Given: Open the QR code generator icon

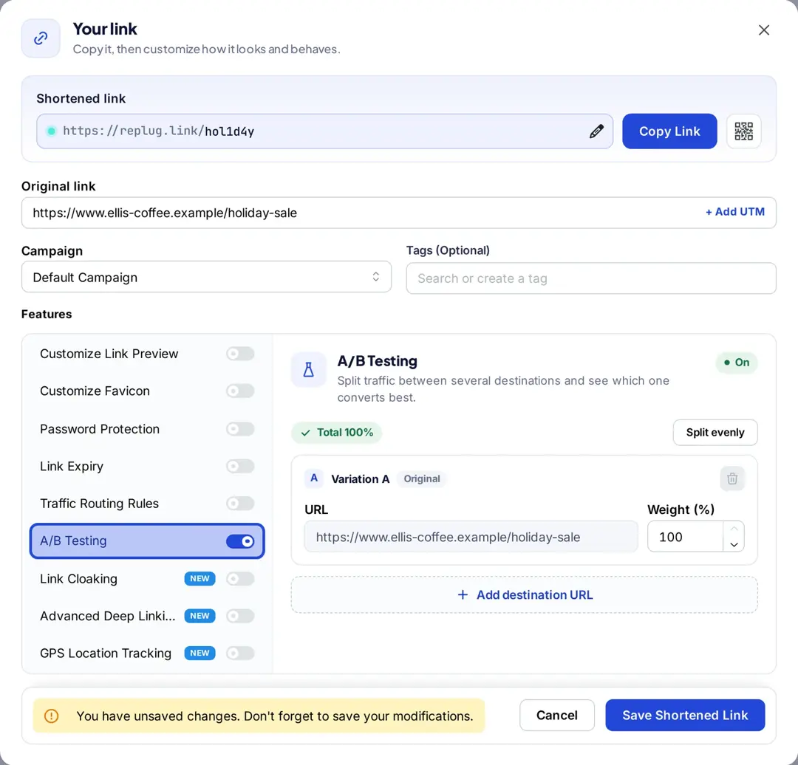Looking at the screenshot, I should pos(743,131).
